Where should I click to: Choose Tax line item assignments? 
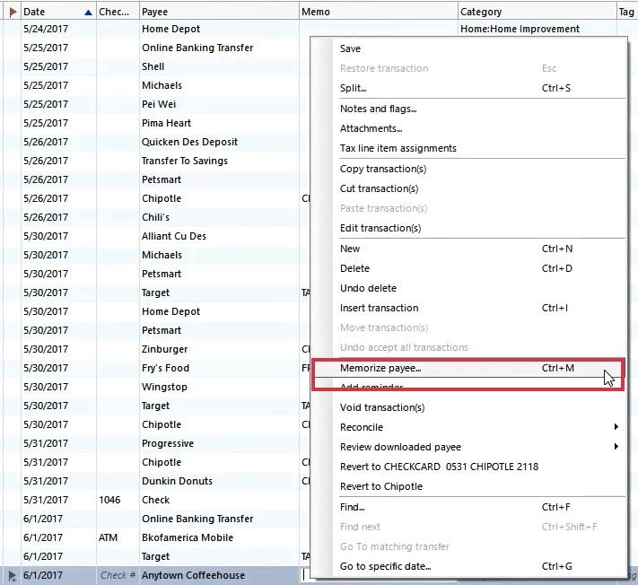pyautogui.click(x=398, y=148)
